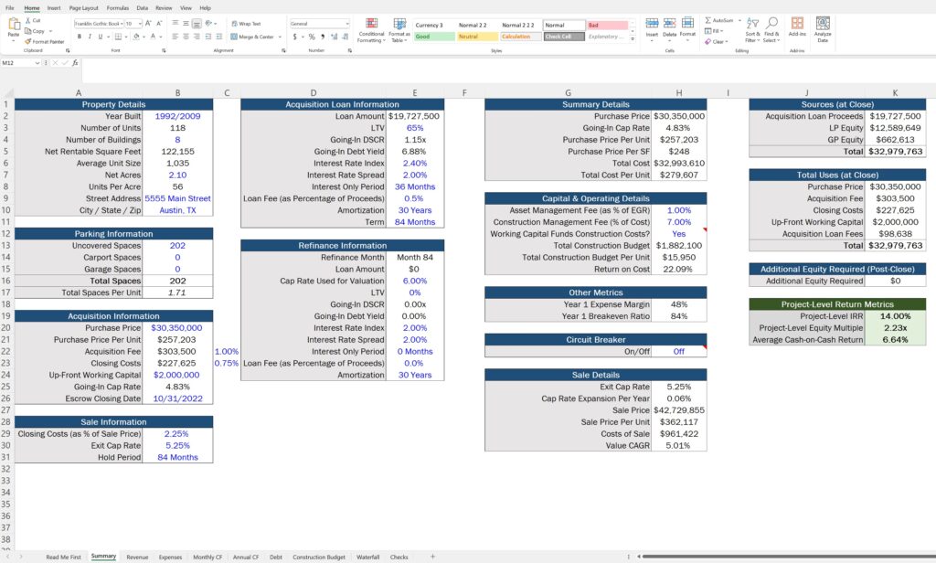The width and height of the screenshot is (936, 563).
Task: Select the Neutral cell style swatch
Action: 477,36
